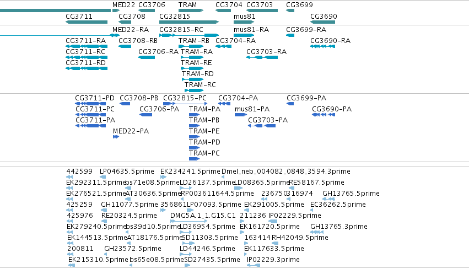Click the CG3706-RA transcript label
This screenshot has width=469, height=268.
pos(158,52)
